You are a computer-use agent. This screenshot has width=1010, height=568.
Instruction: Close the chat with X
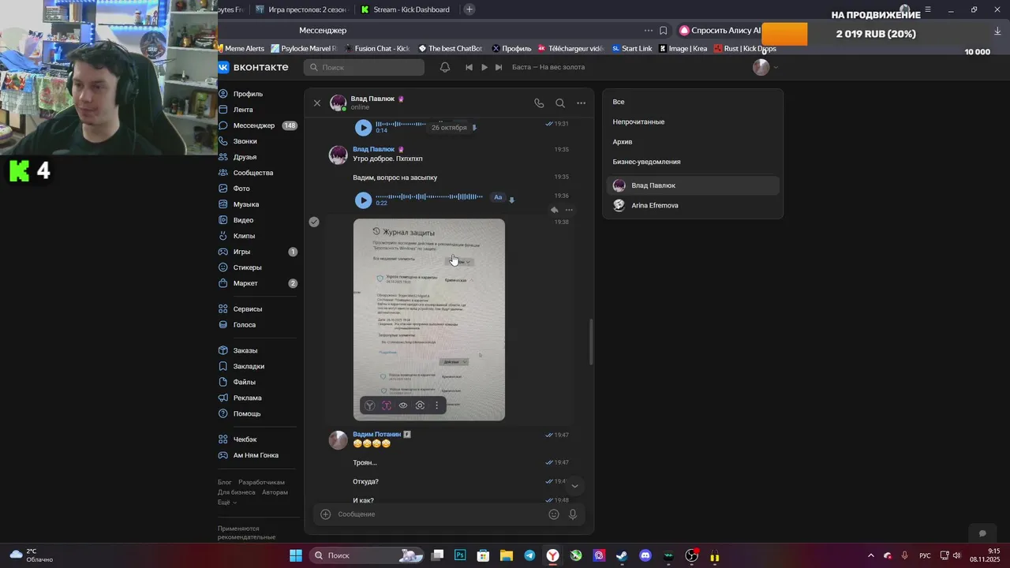point(317,103)
